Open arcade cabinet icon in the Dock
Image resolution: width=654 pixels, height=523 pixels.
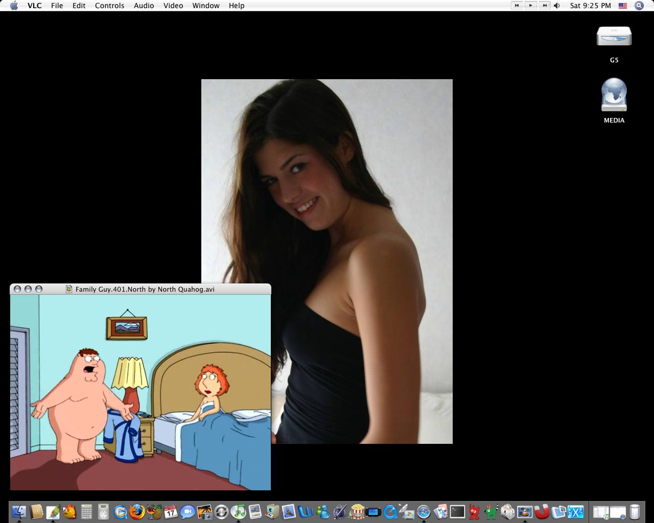tap(272, 512)
